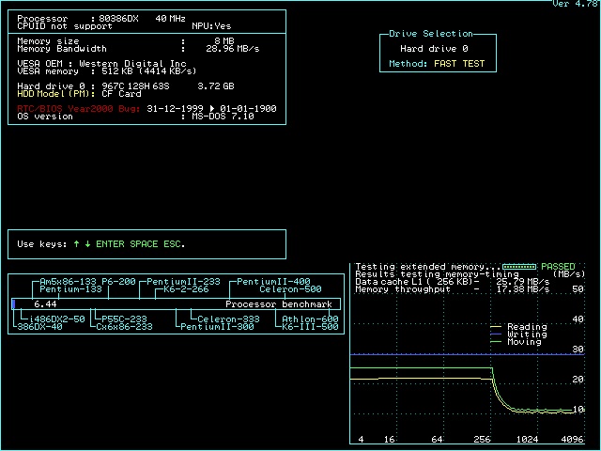601x451 pixels.
Task: Click the Reading legend line marker
Action: 498,327
